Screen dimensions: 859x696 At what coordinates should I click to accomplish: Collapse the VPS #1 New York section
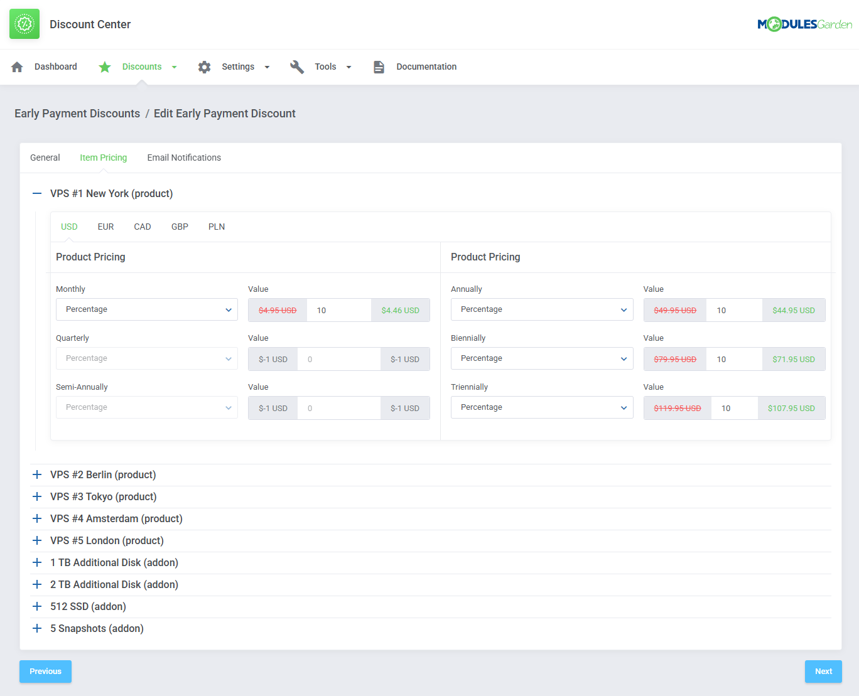pyautogui.click(x=37, y=193)
